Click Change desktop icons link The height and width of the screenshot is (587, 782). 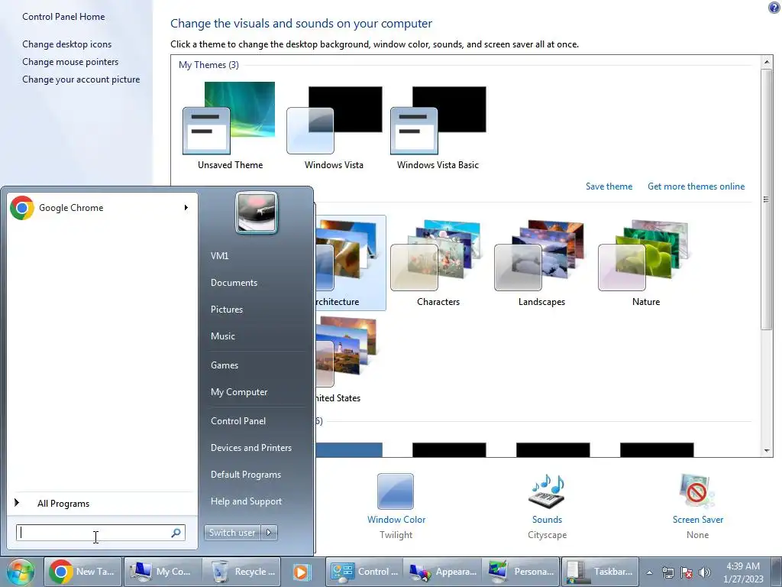pos(67,44)
